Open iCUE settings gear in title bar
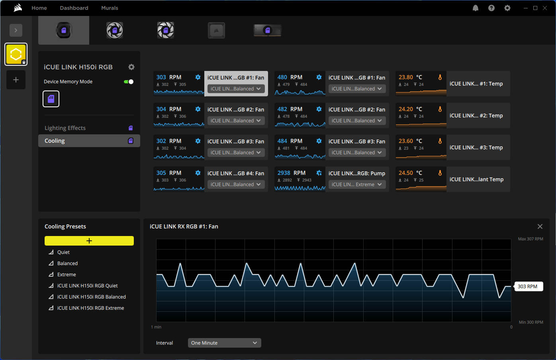Screen dimensions: 556x360 (x=507, y=8)
